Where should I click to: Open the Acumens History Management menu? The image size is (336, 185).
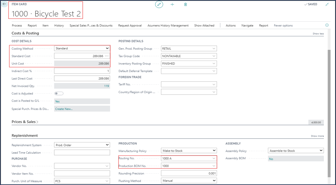168,25
